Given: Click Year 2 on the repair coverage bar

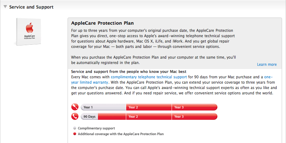Looking at the screenshot, I should click(149, 107).
